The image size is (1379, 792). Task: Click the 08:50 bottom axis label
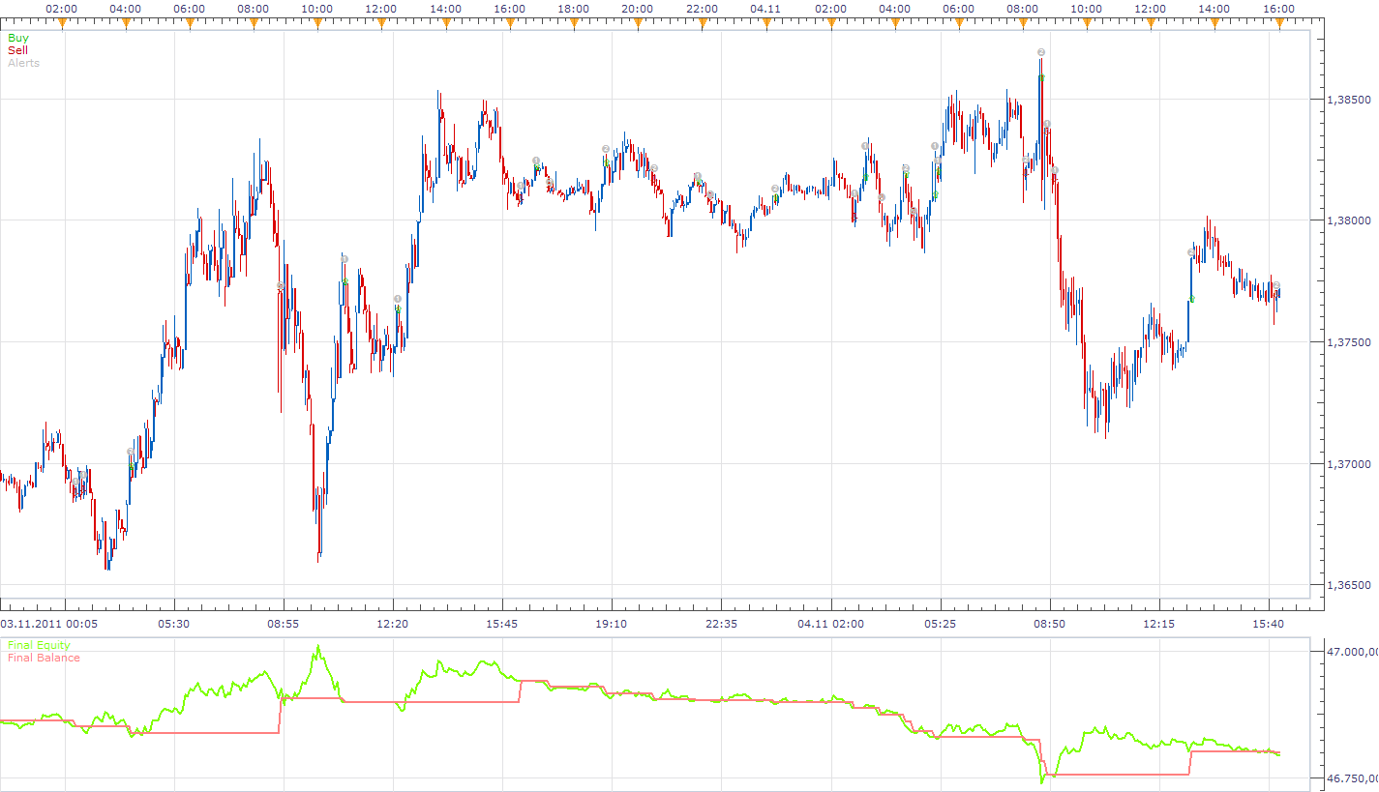1049,624
